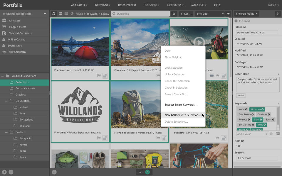Screen dimensions: 282x176
Task: Flag the Backpack Women Silver 214.psd asset
Action: (x=158, y=138)
